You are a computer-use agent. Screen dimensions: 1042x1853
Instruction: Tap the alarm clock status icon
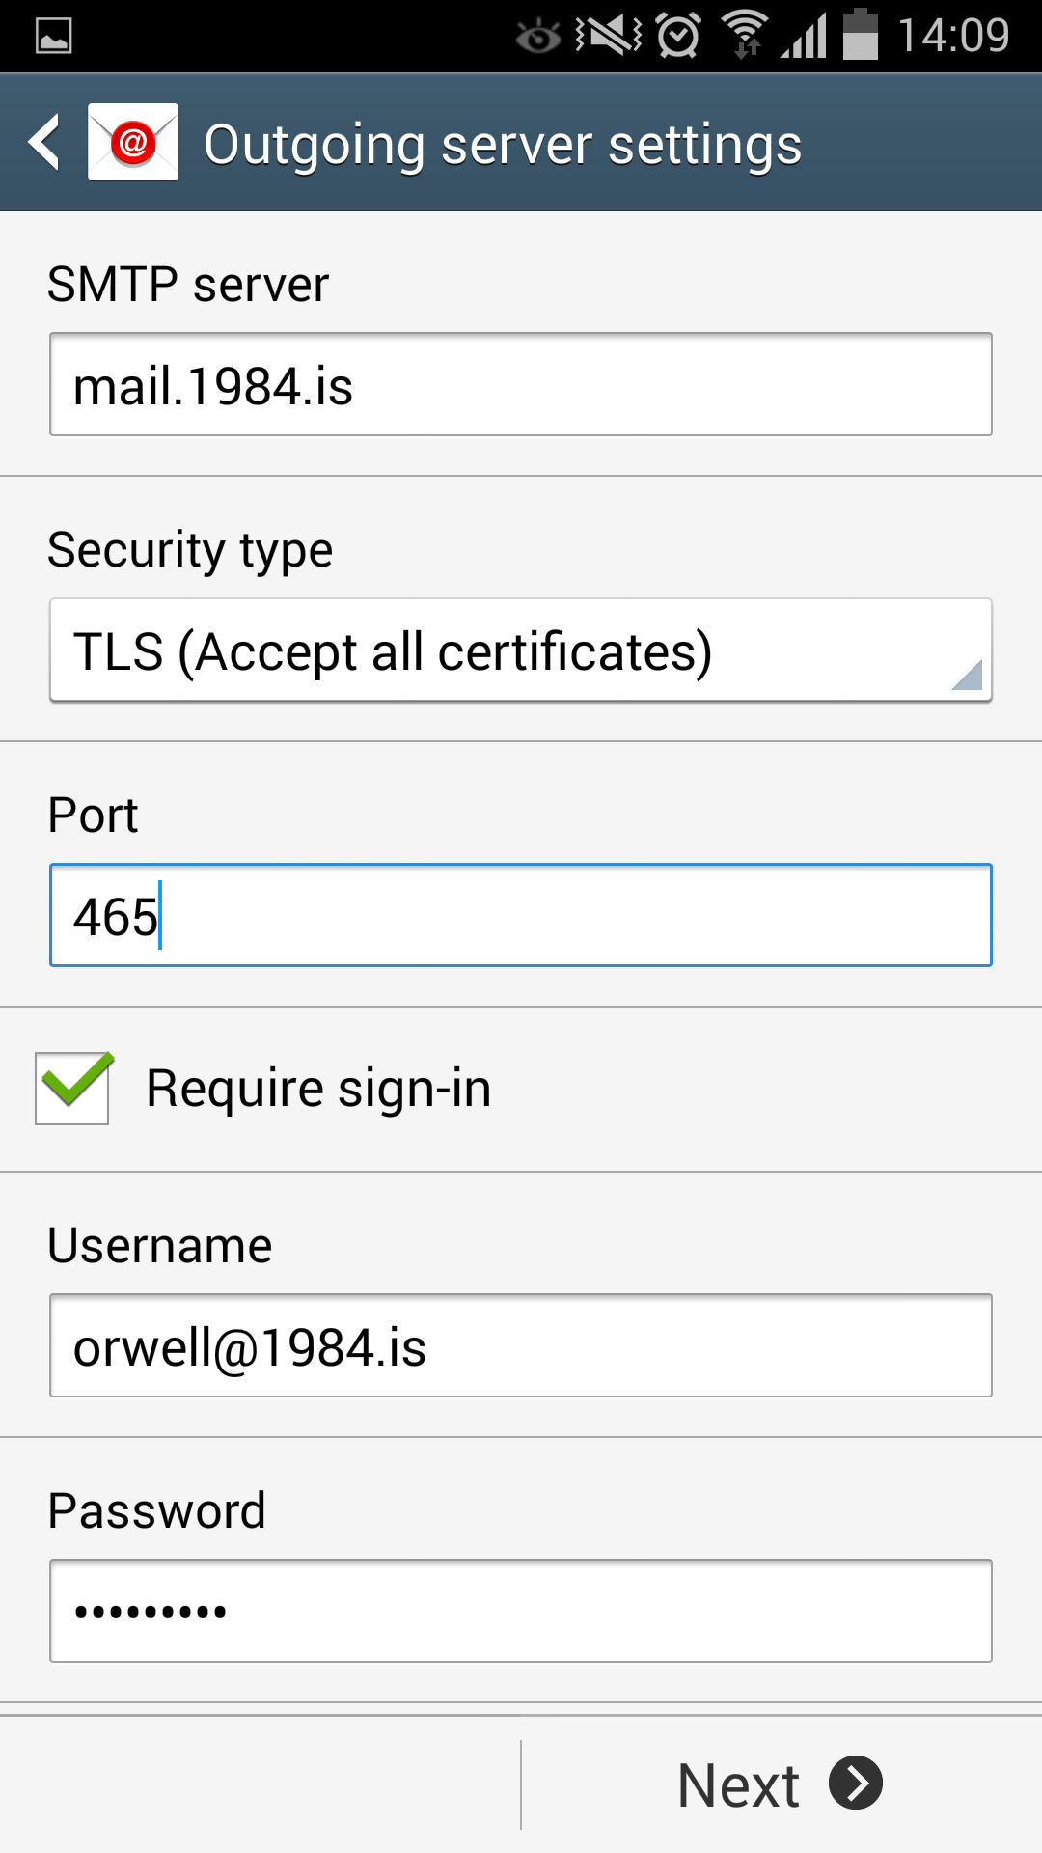tap(678, 36)
